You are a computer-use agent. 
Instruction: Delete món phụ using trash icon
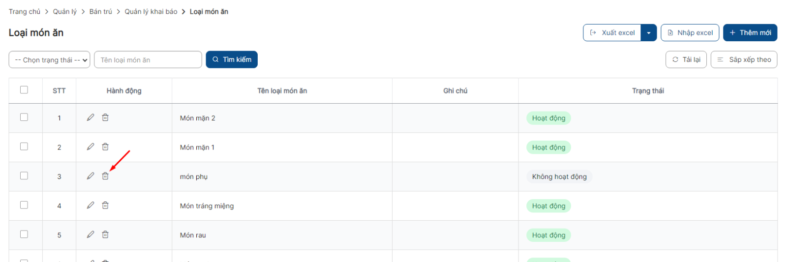click(x=105, y=176)
